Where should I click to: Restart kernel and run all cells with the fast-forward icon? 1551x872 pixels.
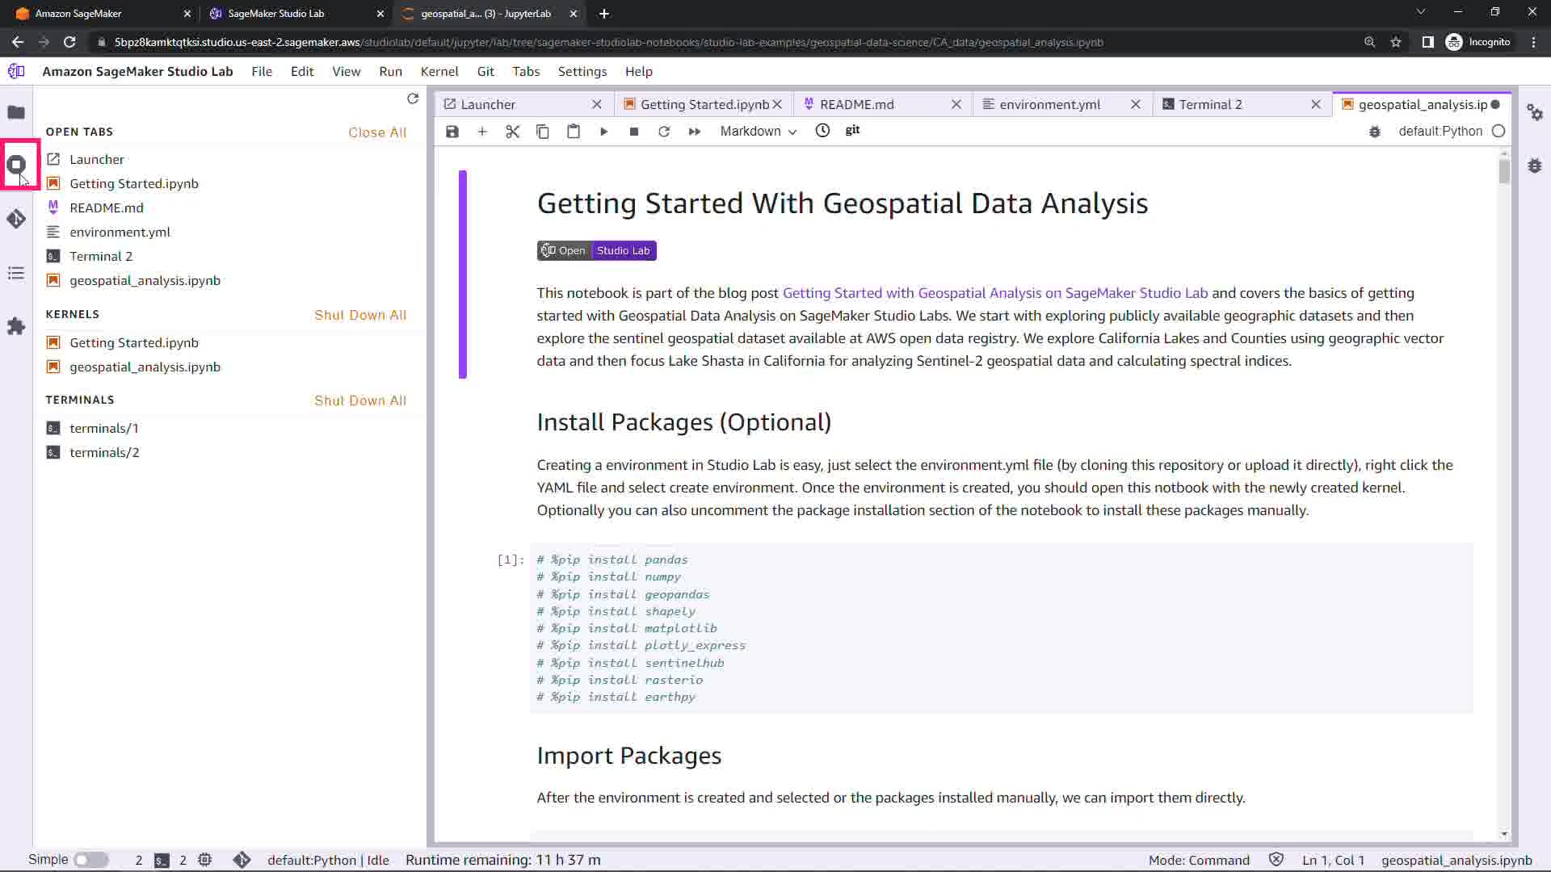pyautogui.click(x=695, y=132)
